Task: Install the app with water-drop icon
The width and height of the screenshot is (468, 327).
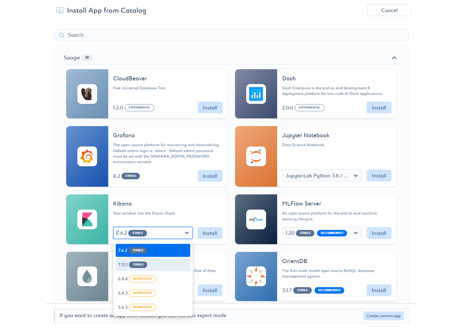Action: point(210,290)
